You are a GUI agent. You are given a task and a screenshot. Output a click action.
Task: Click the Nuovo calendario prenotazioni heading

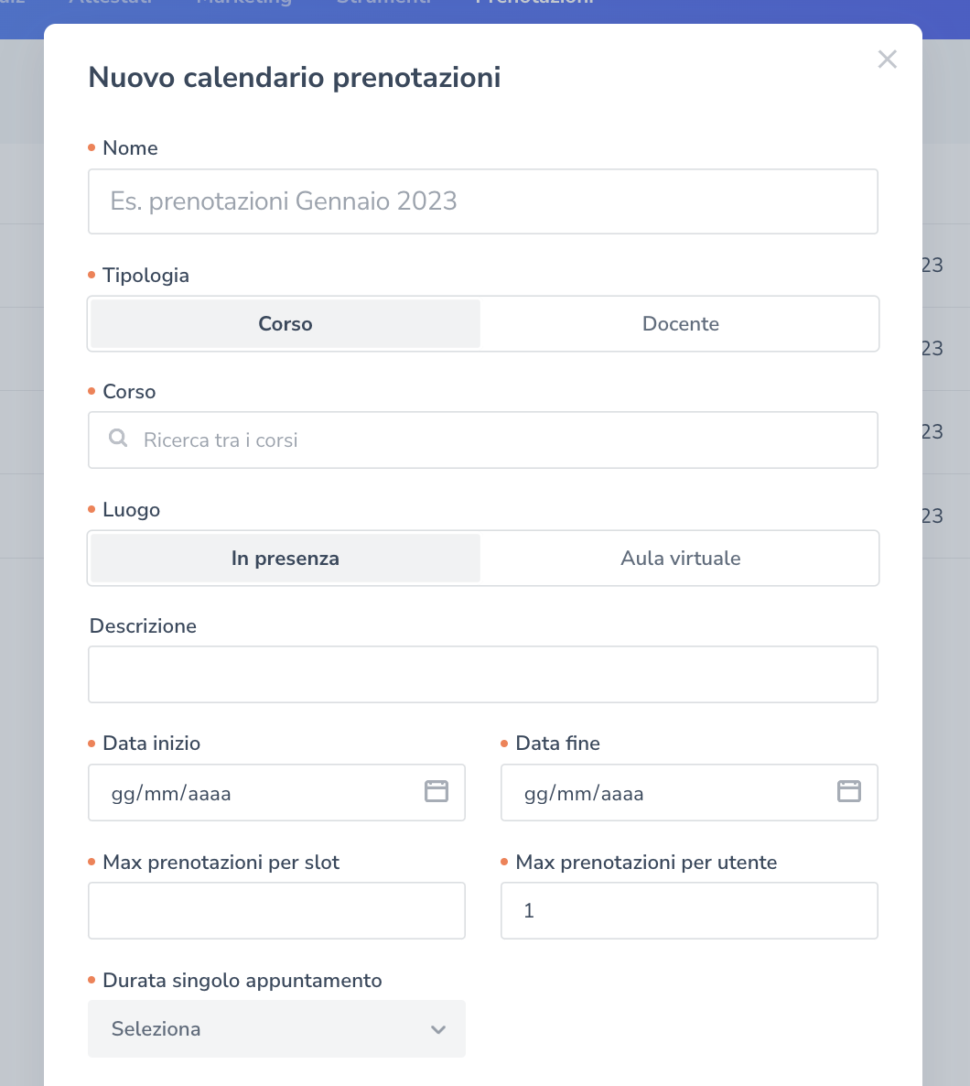294,78
